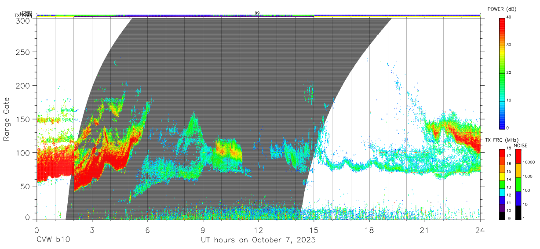Screen dimensions: 540x249
Task: Click the 'UT hours on October 7, 2025' label
Action: click(x=258, y=240)
